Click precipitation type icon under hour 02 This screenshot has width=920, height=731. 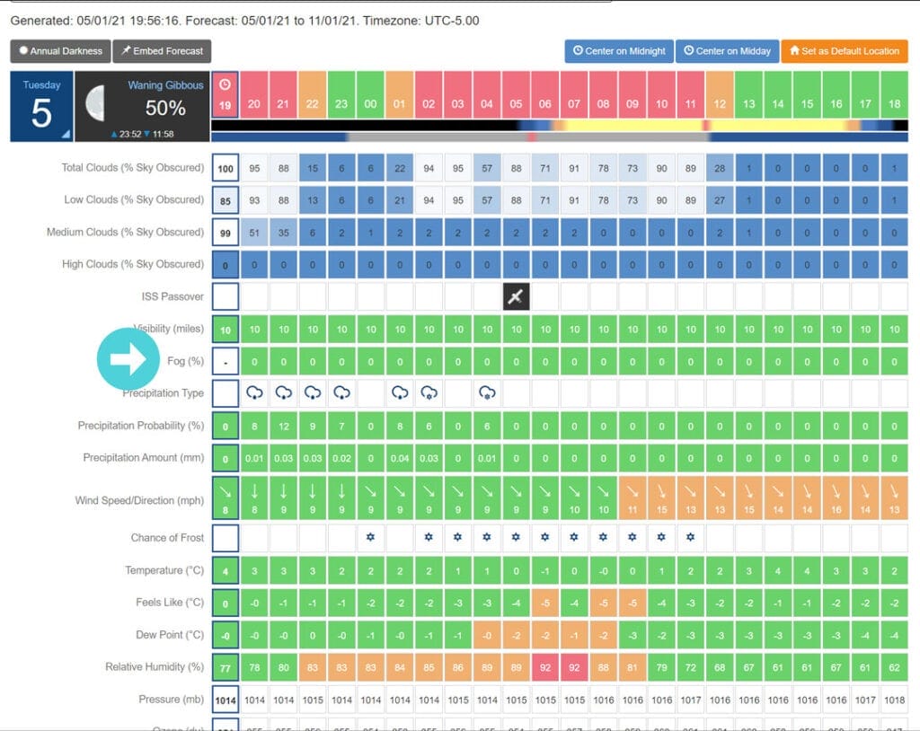(x=429, y=393)
